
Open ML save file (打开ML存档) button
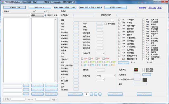tap(65, 7)
